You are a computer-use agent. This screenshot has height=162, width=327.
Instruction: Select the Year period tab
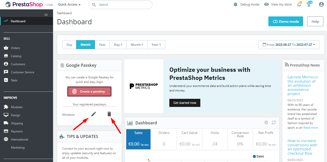102,44
